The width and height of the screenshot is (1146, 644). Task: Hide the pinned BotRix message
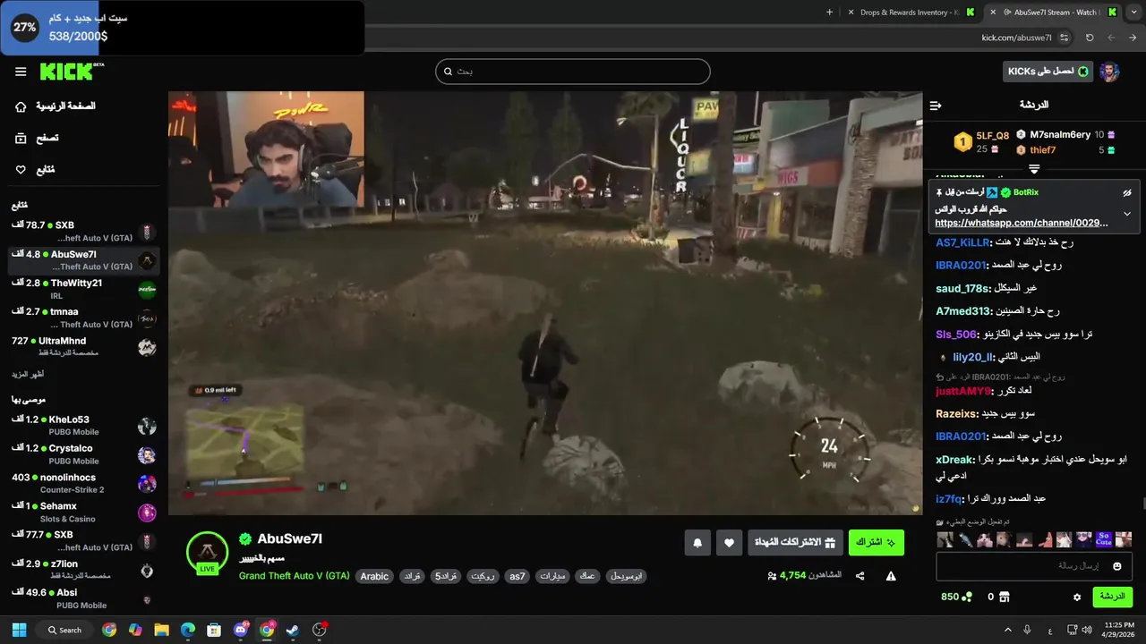pyautogui.click(x=1127, y=192)
